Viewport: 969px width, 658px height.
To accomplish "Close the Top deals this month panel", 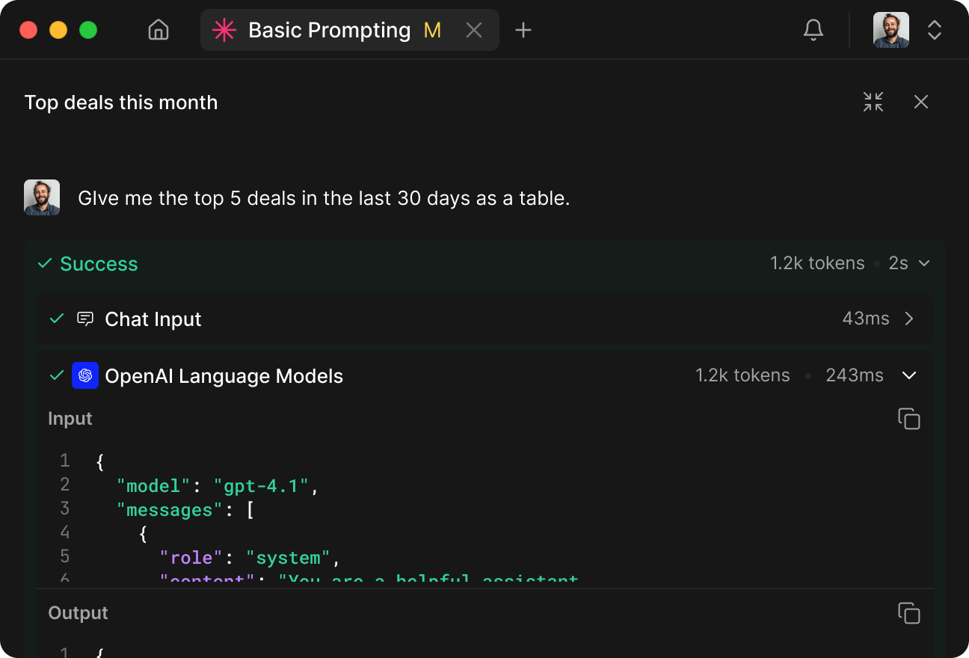I will pos(920,102).
